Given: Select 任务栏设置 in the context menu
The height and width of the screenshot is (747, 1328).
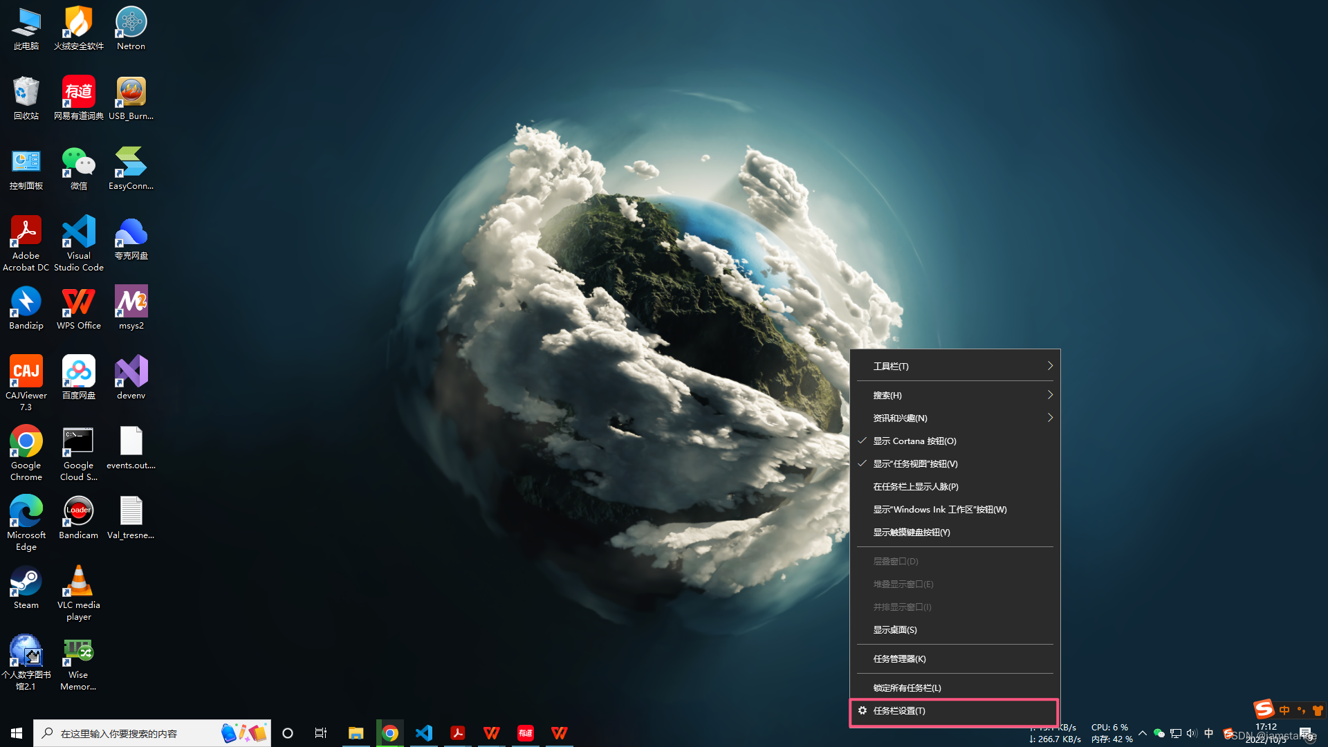Looking at the screenshot, I should pos(899,711).
